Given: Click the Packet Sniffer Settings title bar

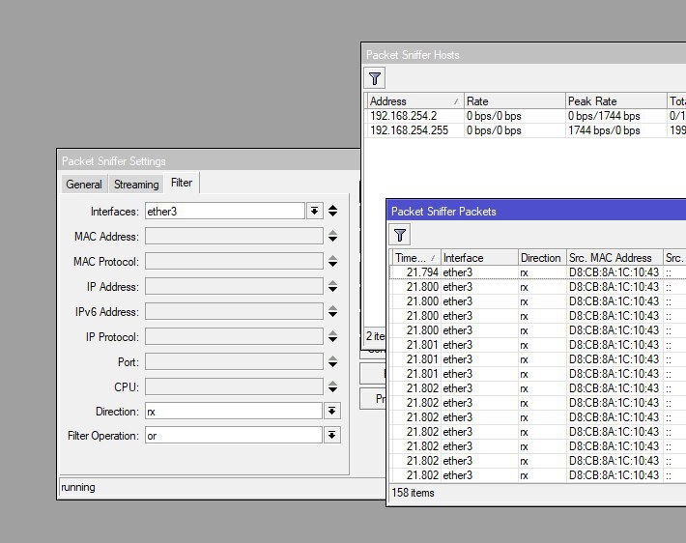Looking at the screenshot, I should coord(209,161).
